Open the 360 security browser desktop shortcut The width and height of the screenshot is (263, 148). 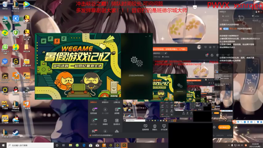click(x=5, y=49)
